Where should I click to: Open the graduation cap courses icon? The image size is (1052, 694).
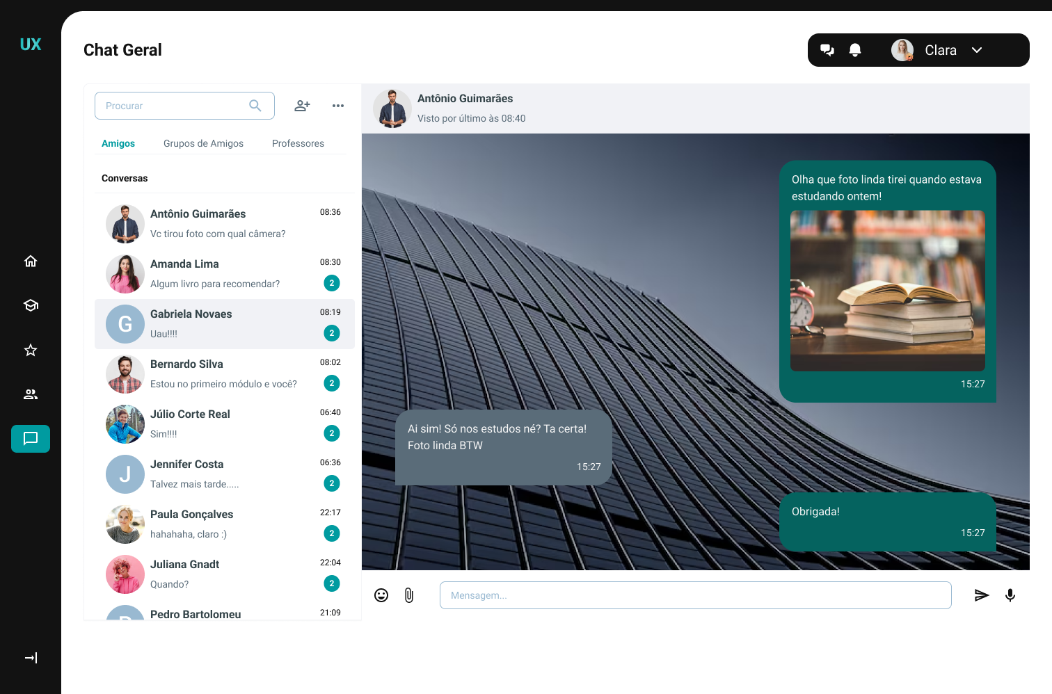pos(31,305)
